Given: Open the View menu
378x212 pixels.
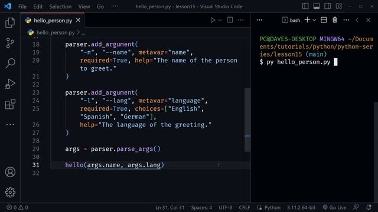Looking at the screenshot, I should pyautogui.click(x=84, y=6).
